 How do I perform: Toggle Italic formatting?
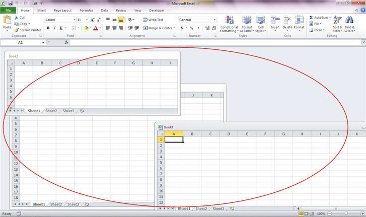click(x=55, y=28)
